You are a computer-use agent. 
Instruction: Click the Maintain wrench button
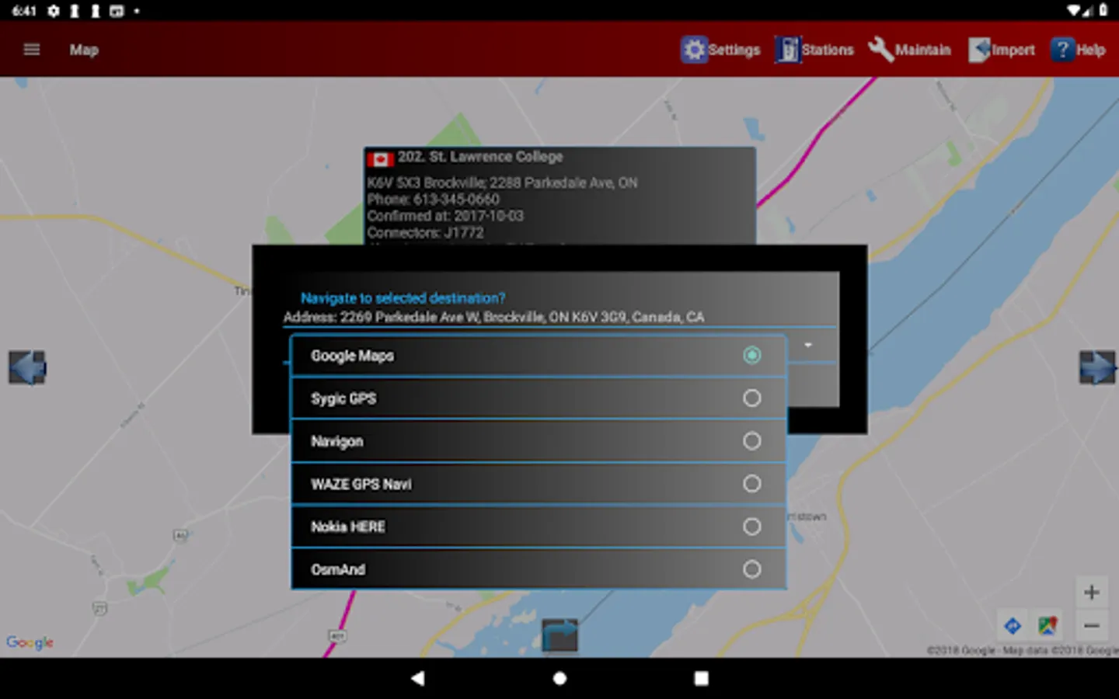(x=909, y=50)
